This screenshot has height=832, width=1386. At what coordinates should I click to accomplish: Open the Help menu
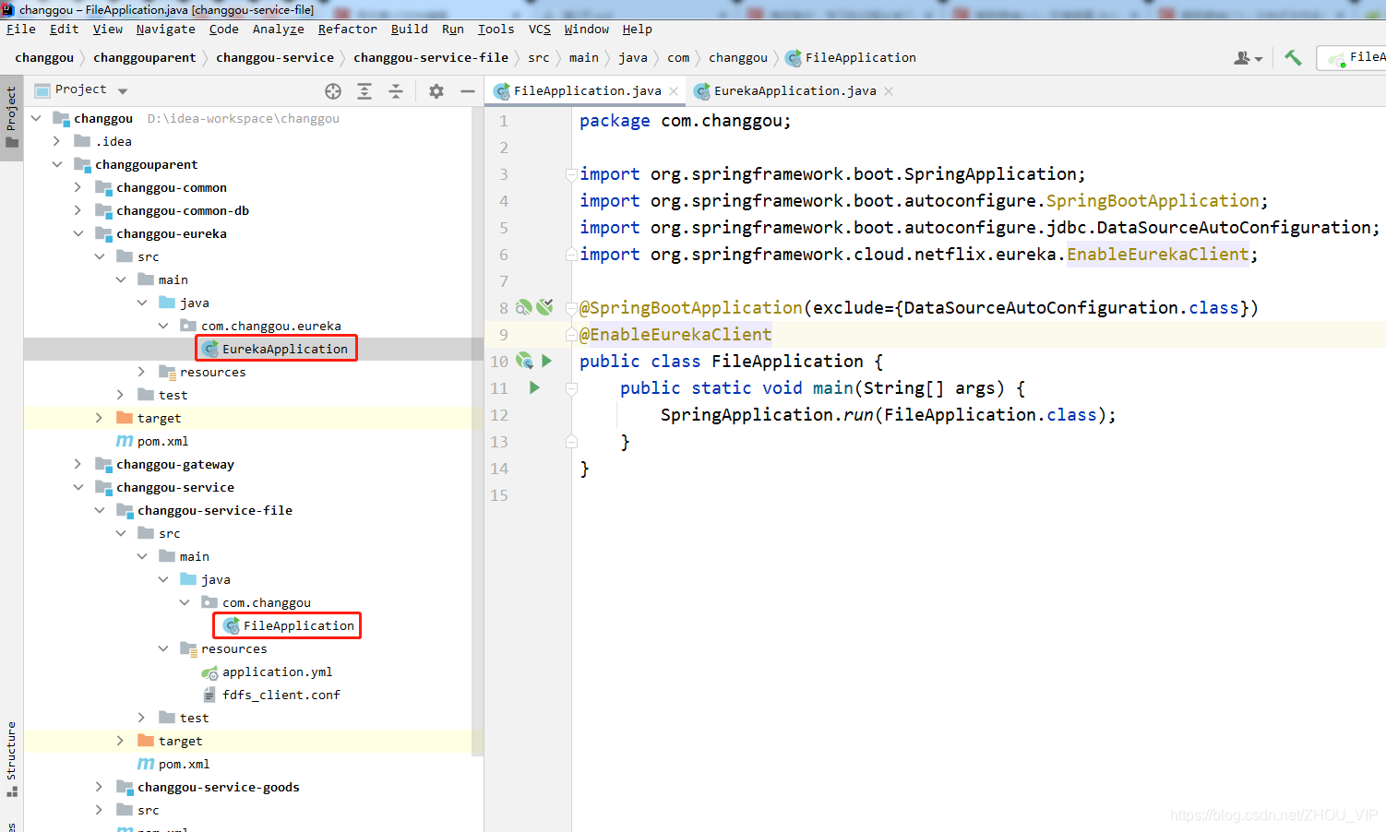[x=637, y=30]
